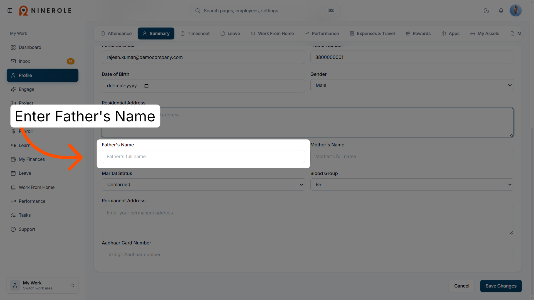Image resolution: width=534 pixels, height=300 pixels.
Task: Click the Ninerole logo
Action: click(45, 11)
